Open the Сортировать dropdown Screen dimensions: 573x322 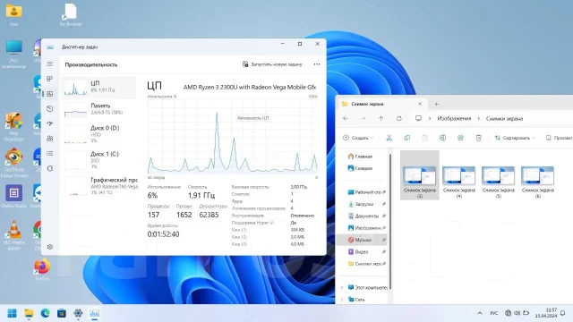point(515,138)
